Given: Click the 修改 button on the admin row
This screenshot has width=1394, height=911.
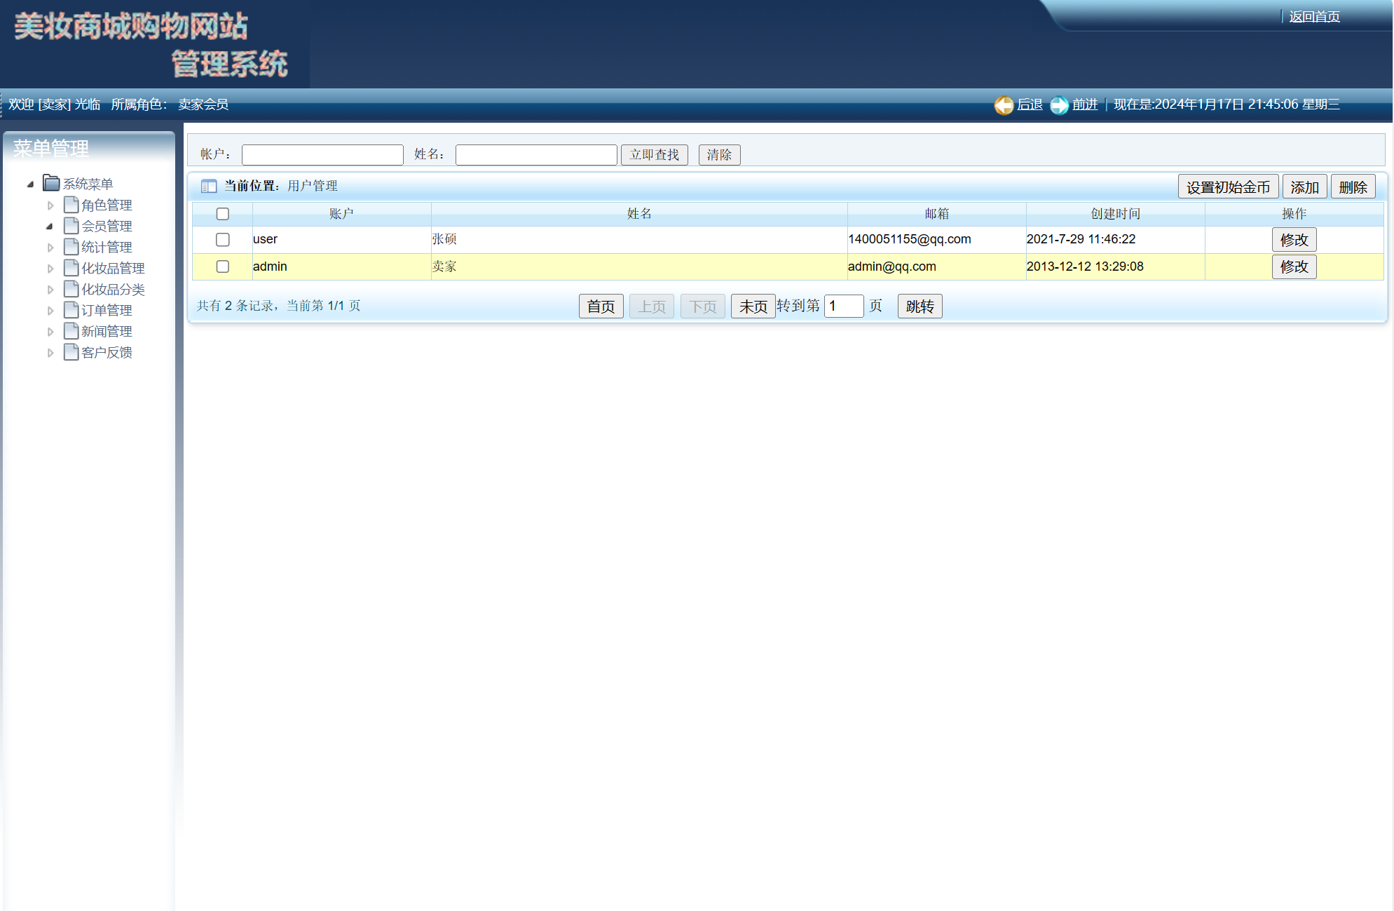Looking at the screenshot, I should tap(1294, 266).
